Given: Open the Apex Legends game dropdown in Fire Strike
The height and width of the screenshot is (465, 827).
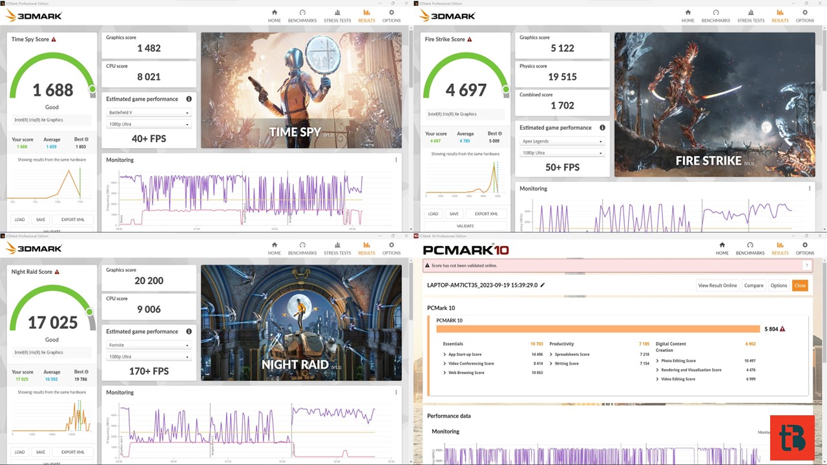Looking at the screenshot, I should click(562, 141).
